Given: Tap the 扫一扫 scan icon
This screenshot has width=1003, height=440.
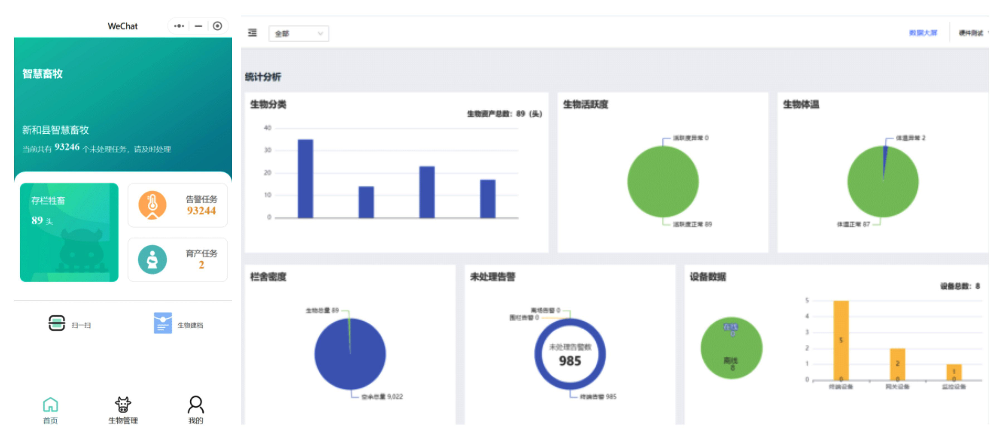Looking at the screenshot, I should point(57,323).
